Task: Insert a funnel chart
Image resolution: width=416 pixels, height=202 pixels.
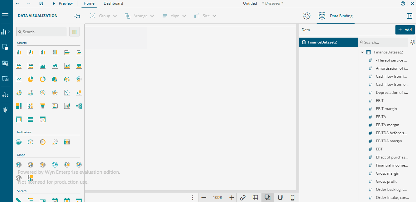Action: coord(42,106)
